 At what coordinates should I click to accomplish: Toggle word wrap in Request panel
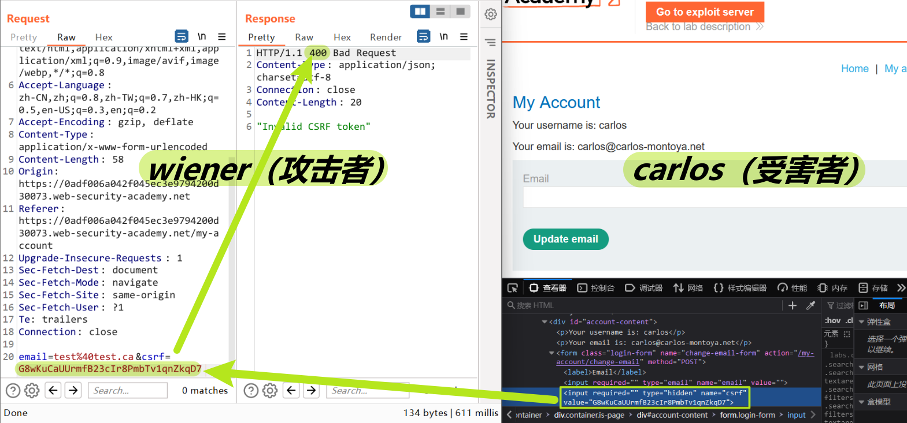click(182, 36)
